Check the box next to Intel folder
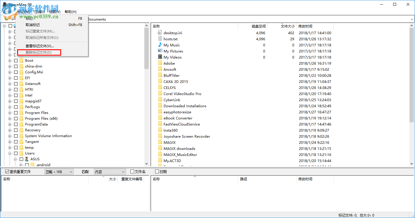Image resolution: width=415 pixels, height=218 pixels. pyautogui.click(x=16, y=95)
